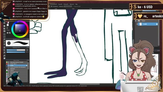Select the Select Pen tool
The height and width of the screenshot is (92, 163).
[4, 42]
